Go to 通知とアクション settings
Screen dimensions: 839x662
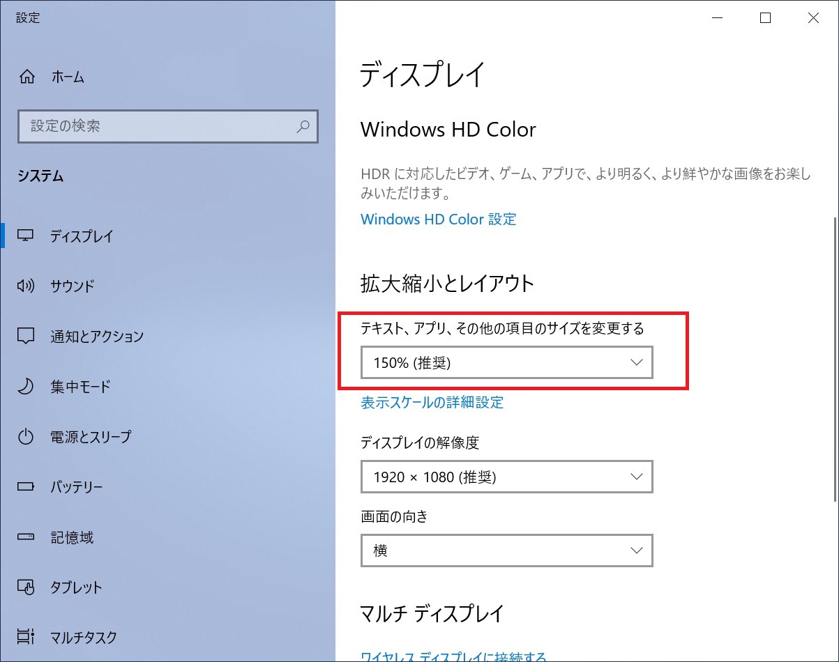[x=168, y=336]
